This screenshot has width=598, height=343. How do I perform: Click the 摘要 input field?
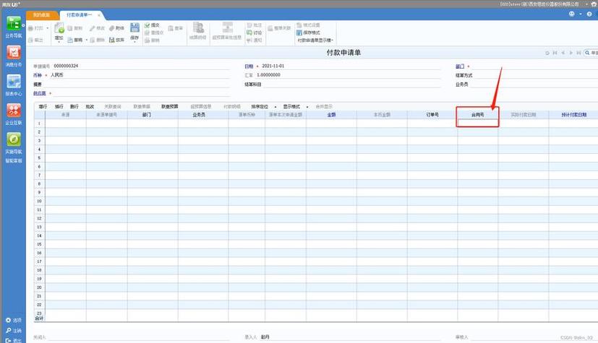click(x=137, y=84)
